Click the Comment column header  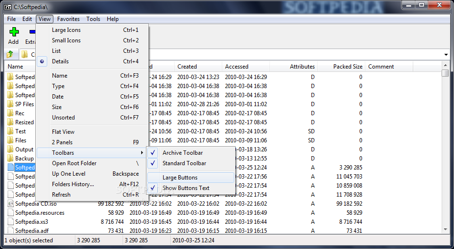pyautogui.click(x=389, y=67)
